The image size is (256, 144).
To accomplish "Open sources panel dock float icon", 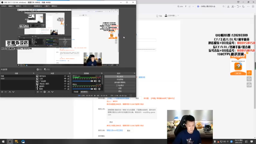I will coord(70,73).
